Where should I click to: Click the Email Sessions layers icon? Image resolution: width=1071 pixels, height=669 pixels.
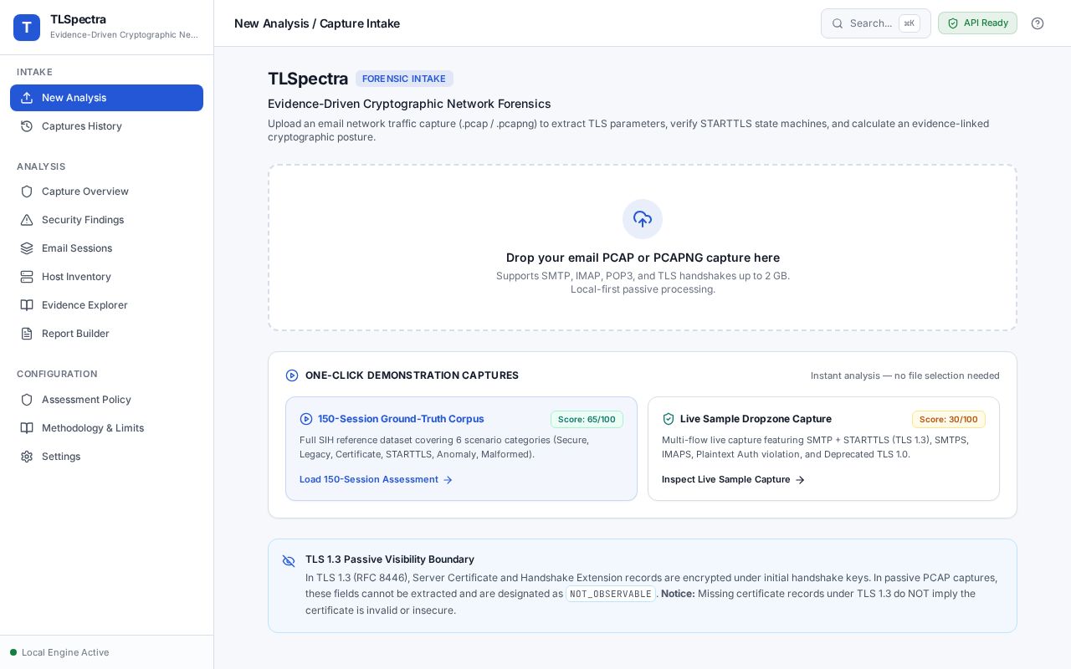(x=27, y=248)
